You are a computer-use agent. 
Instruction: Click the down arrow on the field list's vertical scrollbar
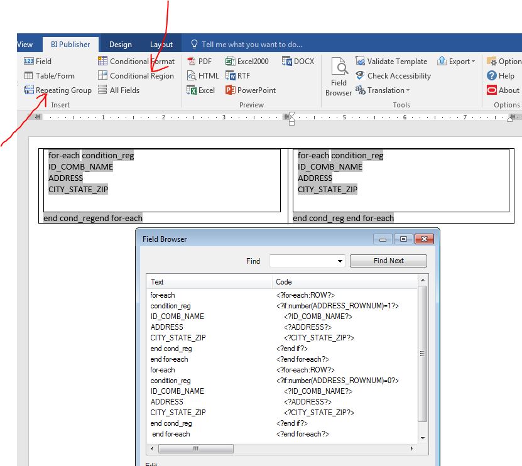423,438
